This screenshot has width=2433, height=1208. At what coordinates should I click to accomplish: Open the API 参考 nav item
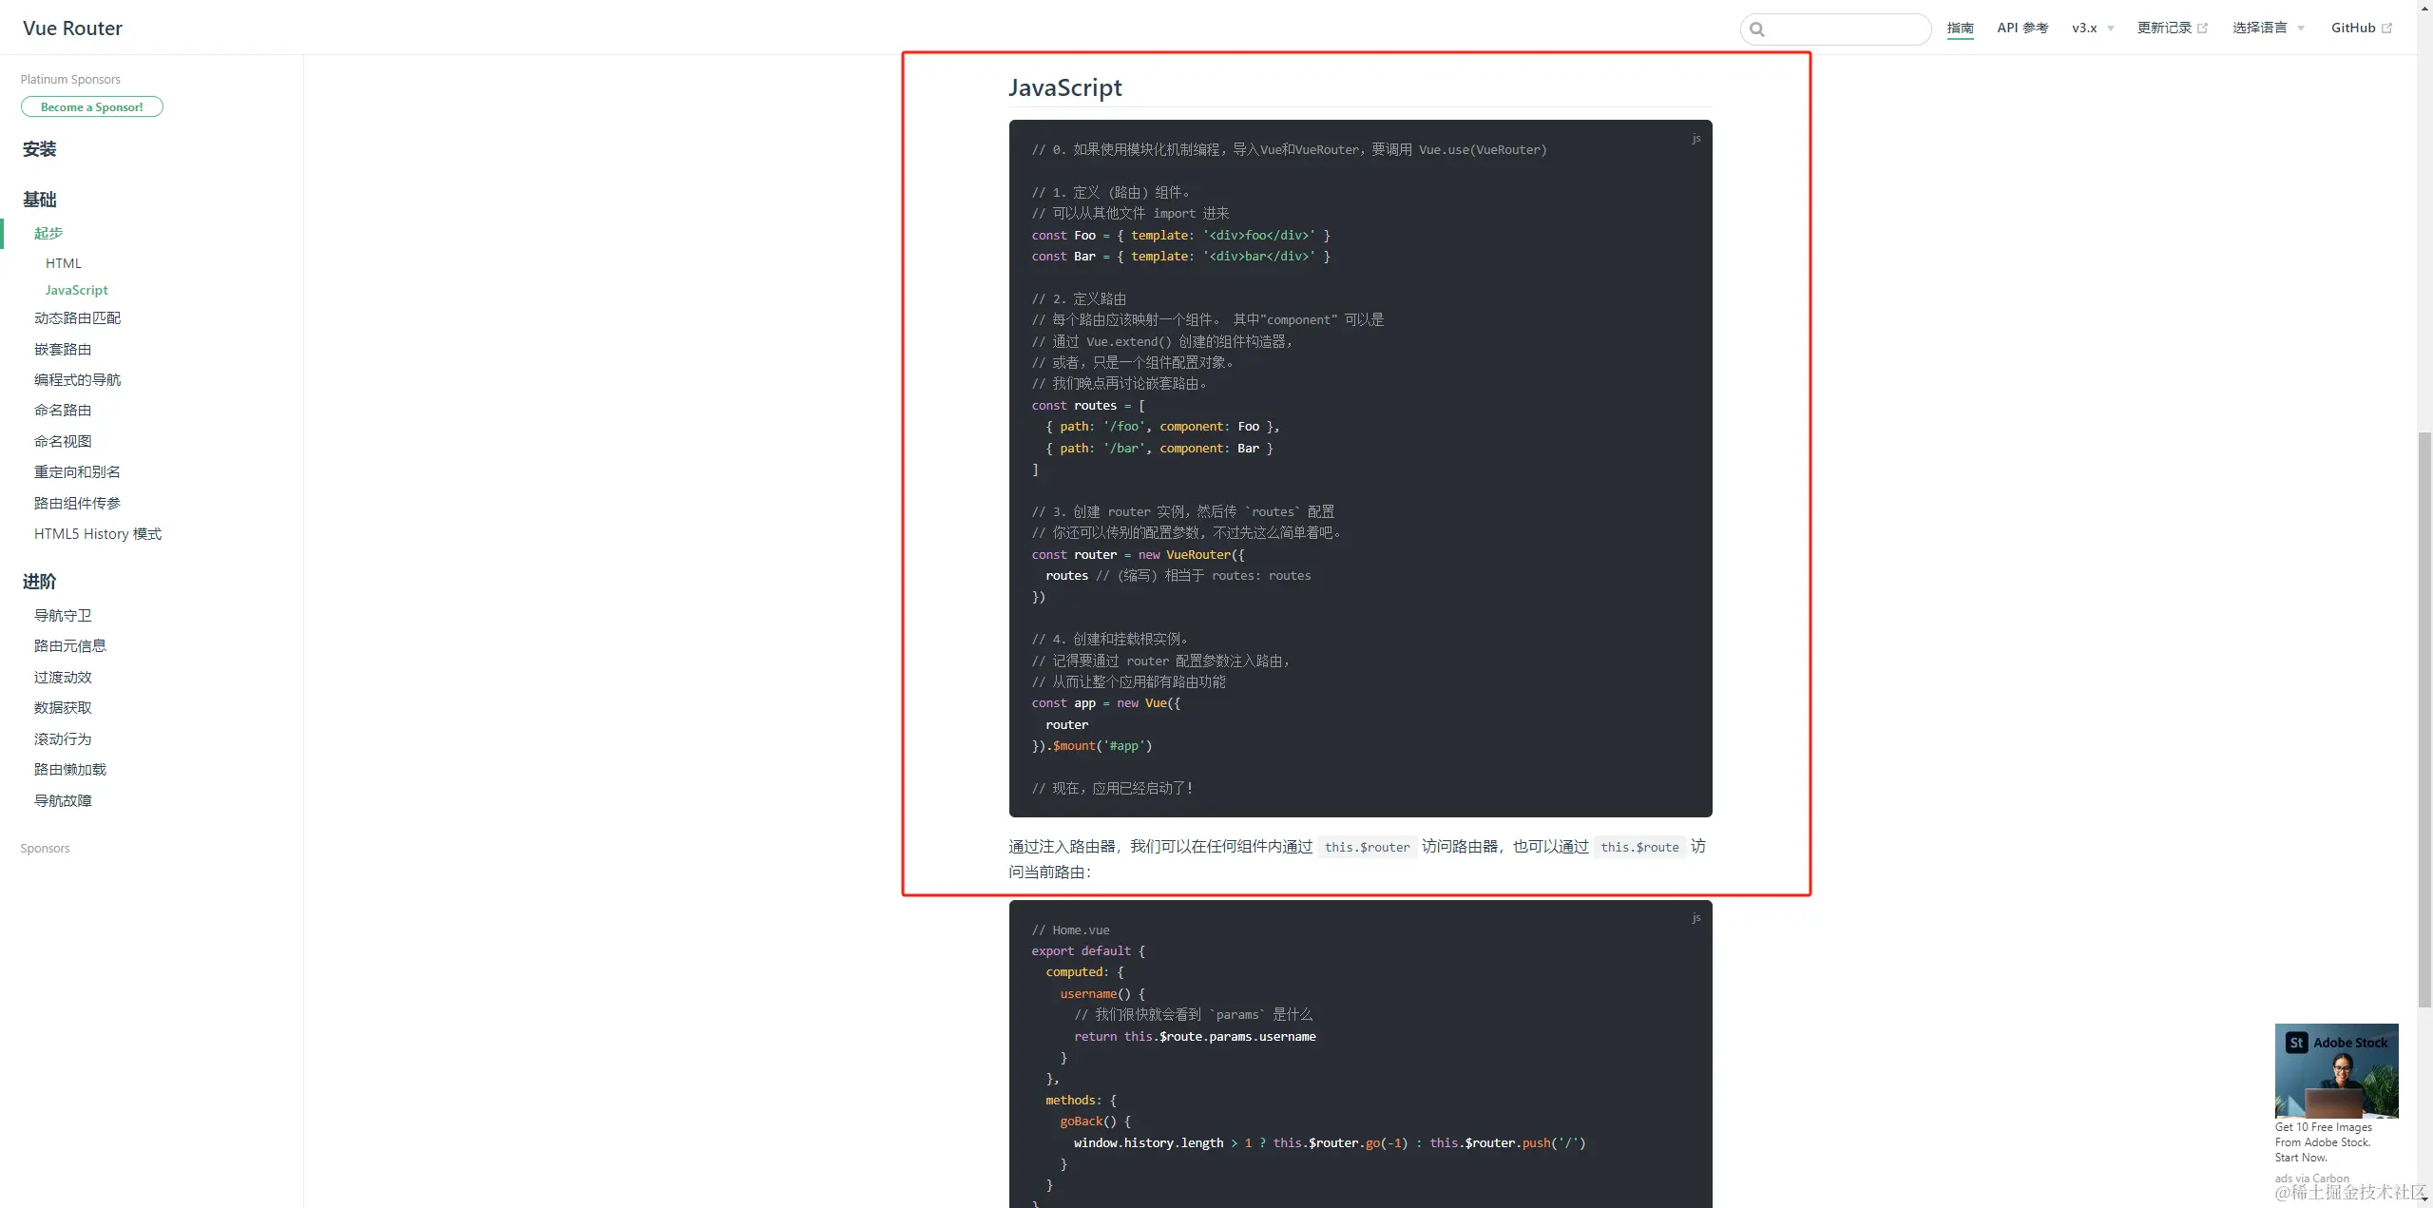pos(2022,29)
